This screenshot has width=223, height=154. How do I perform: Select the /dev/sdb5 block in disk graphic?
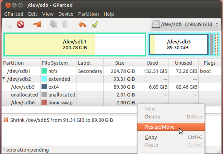click(179, 44)
